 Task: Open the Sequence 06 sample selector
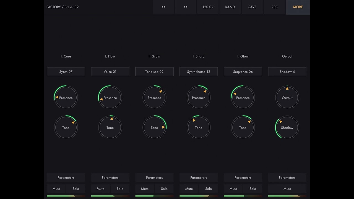(x=243, y=72)
